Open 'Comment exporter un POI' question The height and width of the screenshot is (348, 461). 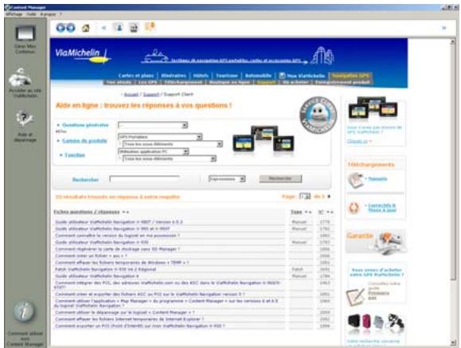coord(140,326)
